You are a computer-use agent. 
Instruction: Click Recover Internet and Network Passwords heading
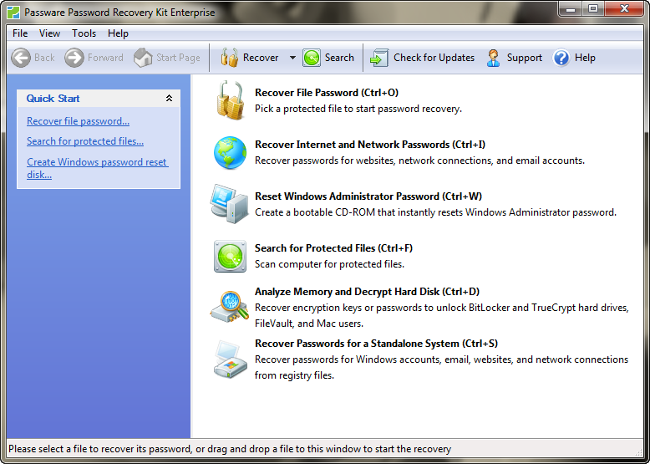[370, 145]
